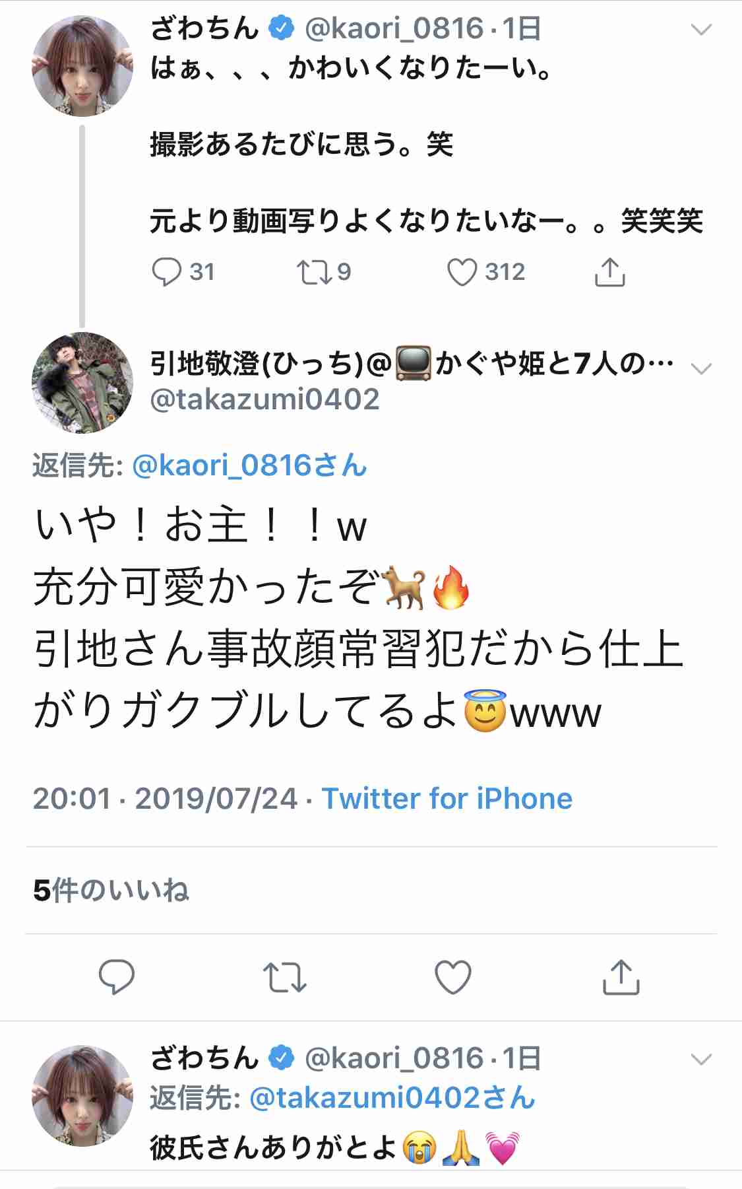The width and height of the screenshot is (742, 1189).
Task: Open chevron menu on top ざわちん tweet
Action: coord(701,30)
